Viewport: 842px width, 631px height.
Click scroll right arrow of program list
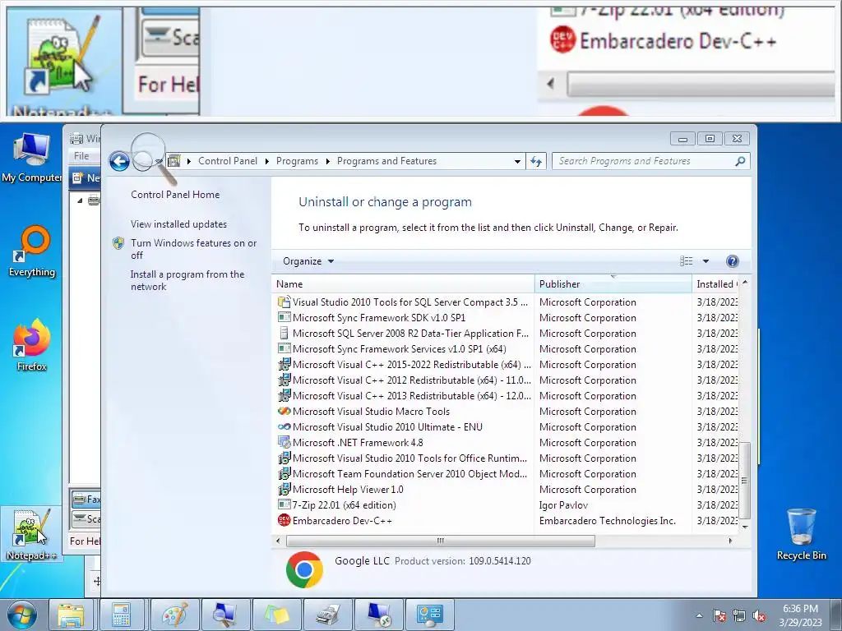tap(730, 541)
